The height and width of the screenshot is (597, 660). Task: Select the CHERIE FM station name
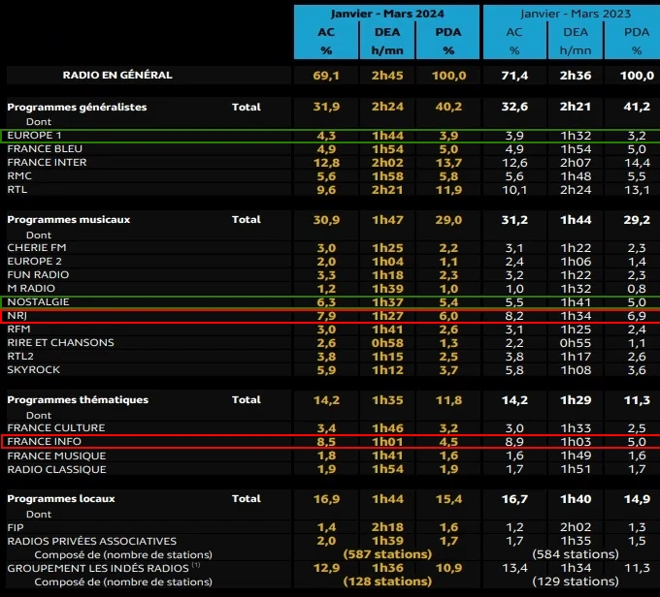coord(38,248)
